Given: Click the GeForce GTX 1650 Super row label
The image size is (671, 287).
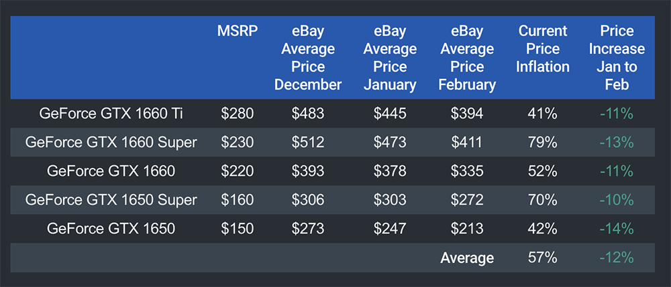Looking at the screenshot, I should 111,200.
